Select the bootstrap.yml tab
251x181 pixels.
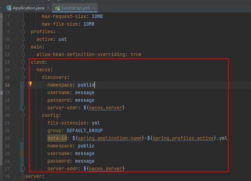74,8
